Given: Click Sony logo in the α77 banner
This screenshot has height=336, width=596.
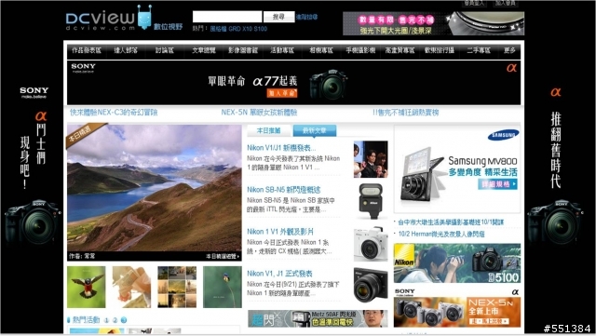Looking at the screenshot, I should pyautogui.click(x=83, y=67).
